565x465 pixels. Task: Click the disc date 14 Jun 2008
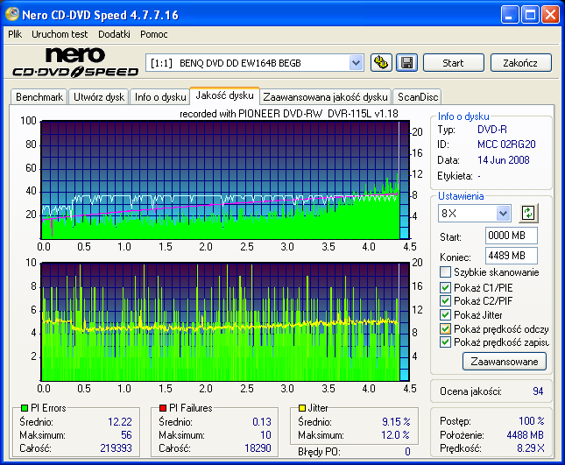tap(504, 160)
